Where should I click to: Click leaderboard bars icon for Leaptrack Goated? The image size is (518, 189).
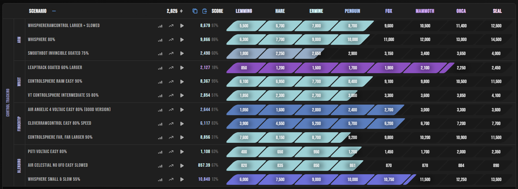pos(160,68)
